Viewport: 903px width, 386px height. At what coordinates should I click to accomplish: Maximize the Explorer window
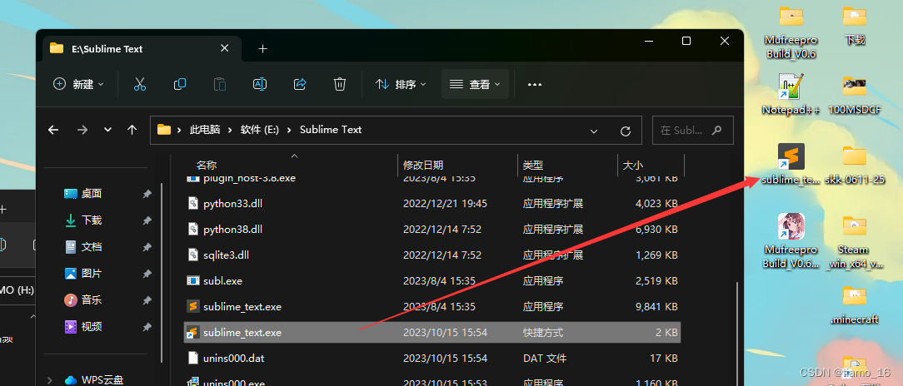pos(686,41)
